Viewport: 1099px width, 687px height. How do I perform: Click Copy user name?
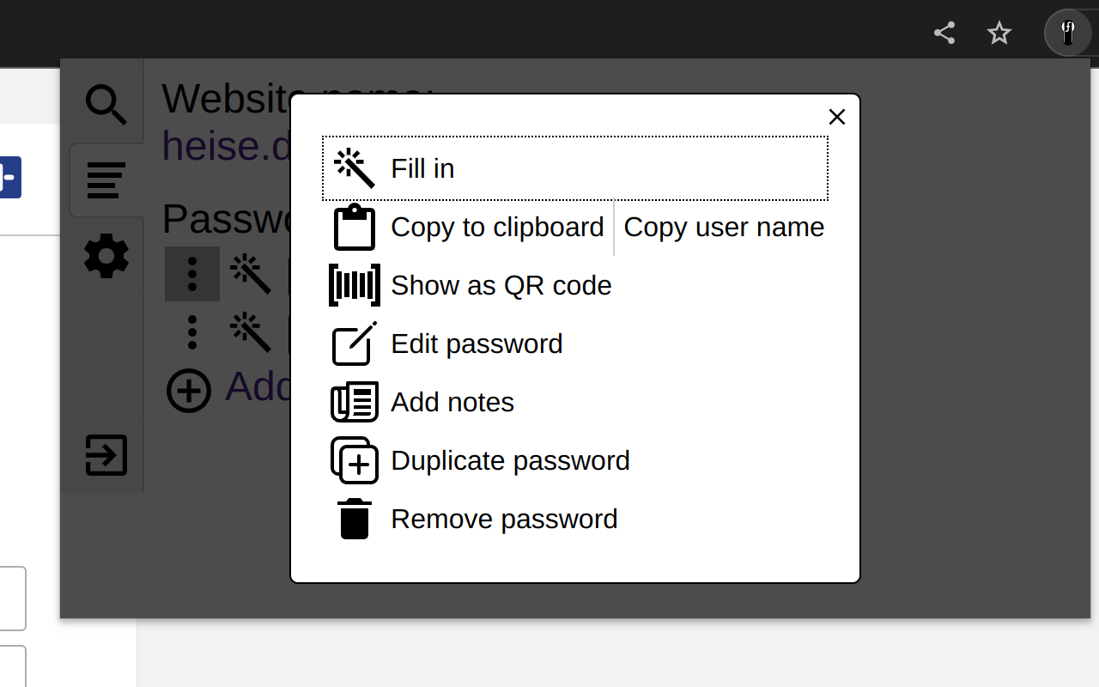click(x=724, y=227)
